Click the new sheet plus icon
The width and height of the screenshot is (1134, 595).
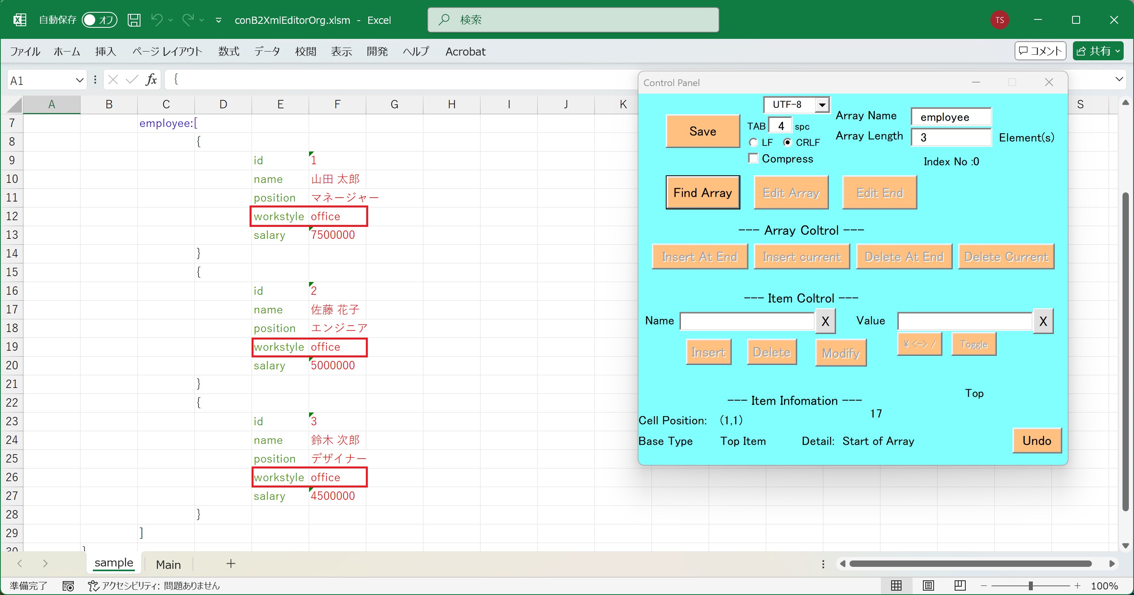tap(231, 564)
